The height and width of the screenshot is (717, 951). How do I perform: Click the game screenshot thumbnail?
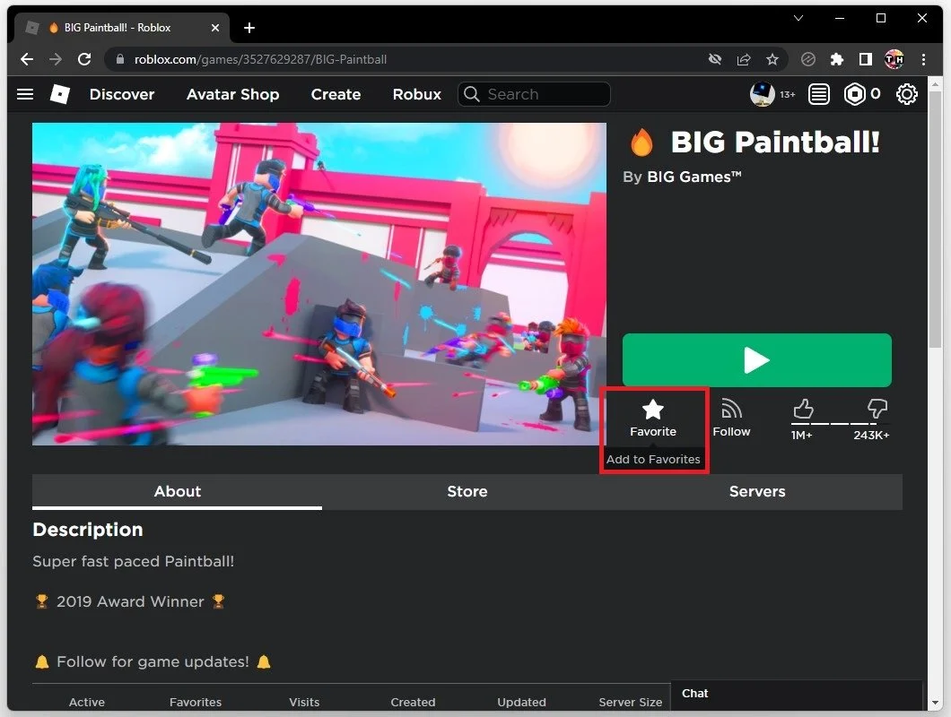319,284
